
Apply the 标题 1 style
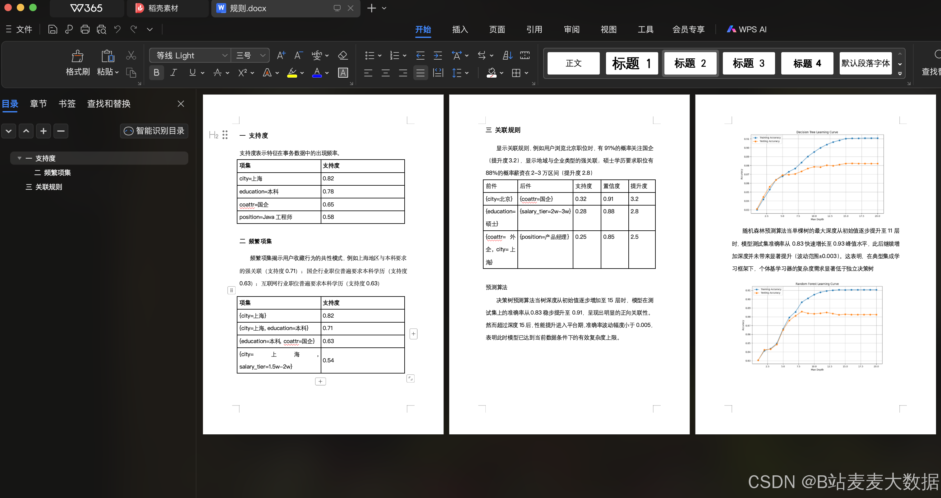[x=631, y=63]
